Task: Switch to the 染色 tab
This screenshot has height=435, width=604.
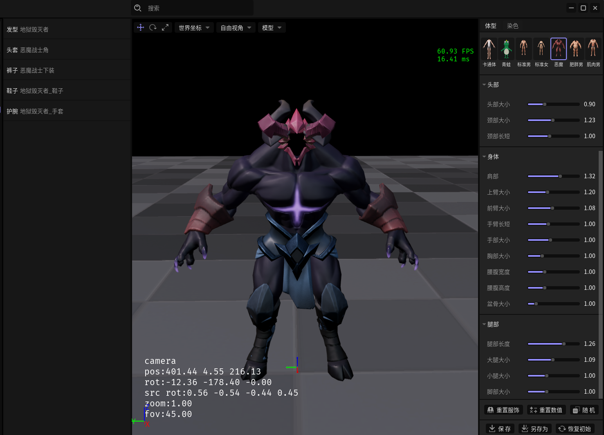Action: click(x=512, y=26)
